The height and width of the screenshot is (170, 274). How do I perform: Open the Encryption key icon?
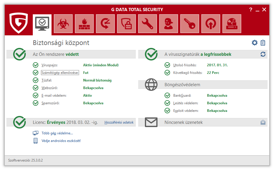point(190,24)
